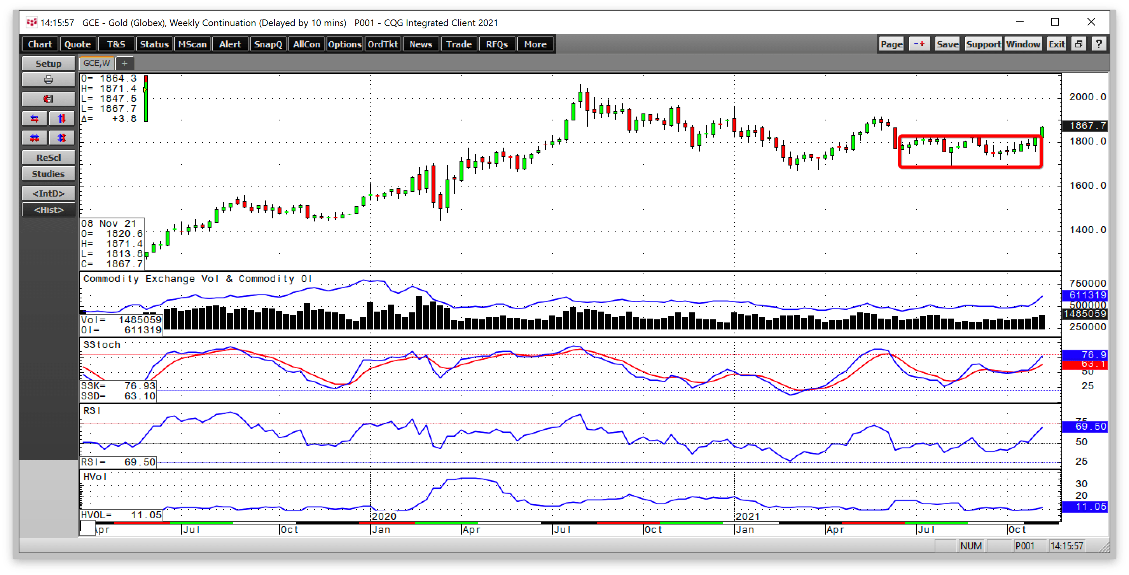Click the RFQs toolbar button
The height and width of the screenshot is (575, 1129).
(x=497, y=44)
